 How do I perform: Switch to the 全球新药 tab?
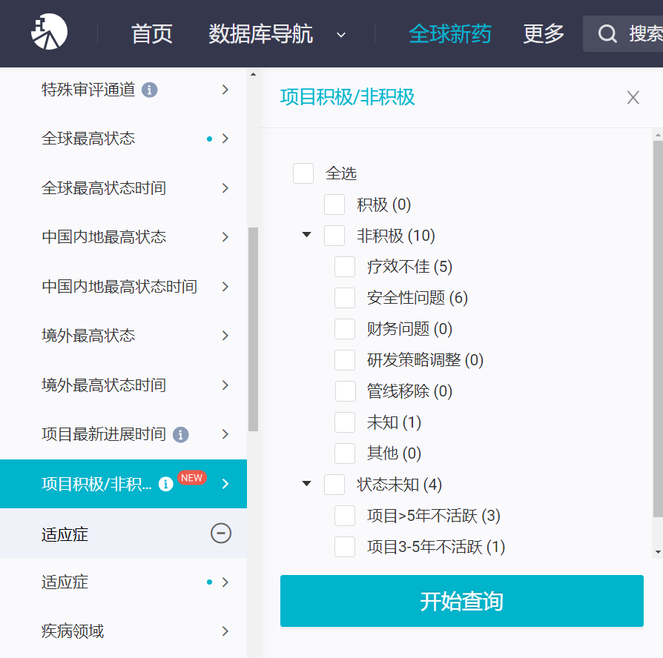[x=450, y=34]
